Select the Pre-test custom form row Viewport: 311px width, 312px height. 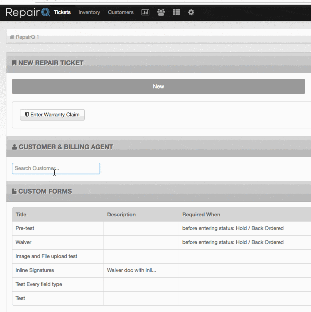[161, 228]
